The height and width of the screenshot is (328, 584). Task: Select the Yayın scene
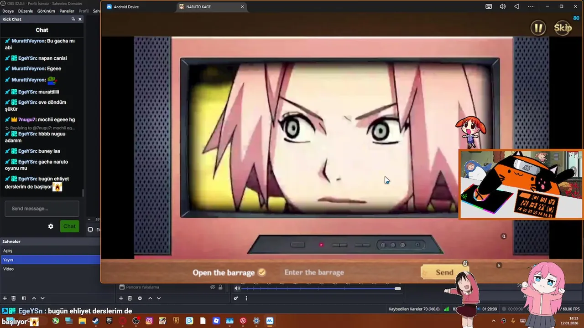[x=50, y=260]
